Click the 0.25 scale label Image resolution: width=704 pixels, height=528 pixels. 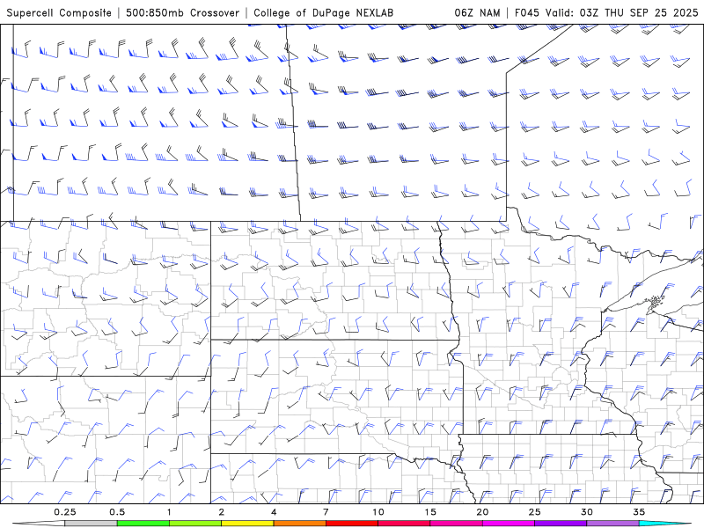pos(65,512)
